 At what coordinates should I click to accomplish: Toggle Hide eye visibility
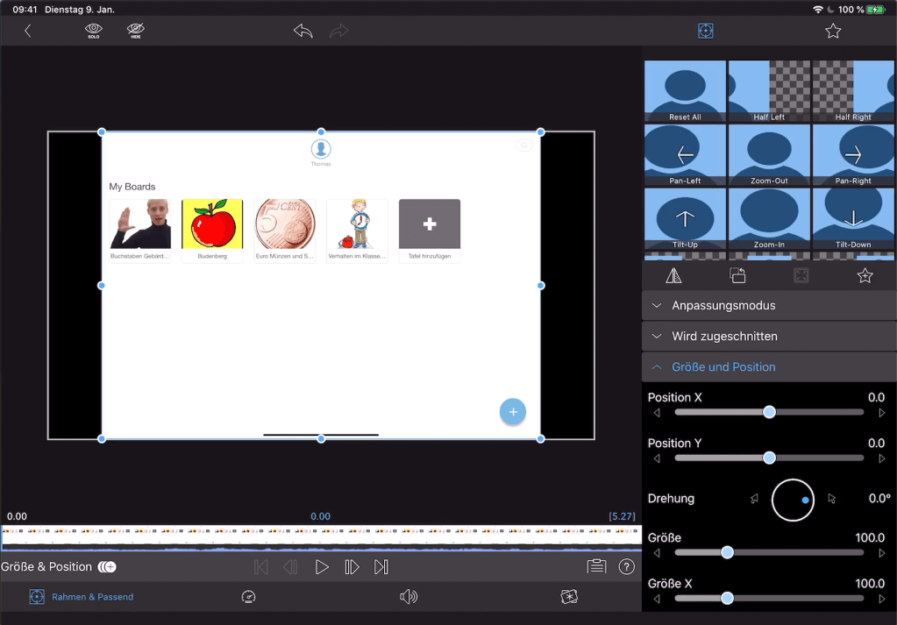coord(135,32)
